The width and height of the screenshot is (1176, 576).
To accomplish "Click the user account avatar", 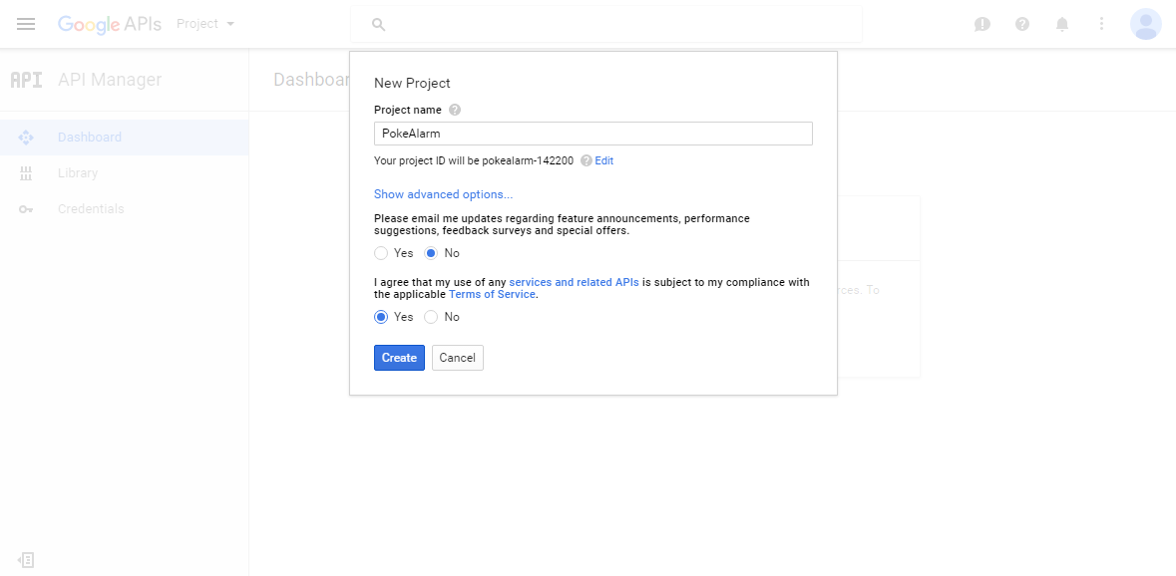I will [x=1145, y=24].
